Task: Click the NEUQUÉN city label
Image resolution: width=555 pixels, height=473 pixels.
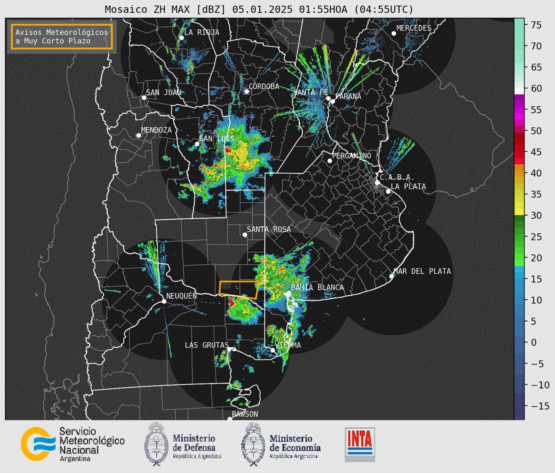Action: [x=182, y=296]
